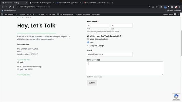The width and height of the screenshot is (182, 102).
Task: Focus the Email input field
Action: point(110,54)
